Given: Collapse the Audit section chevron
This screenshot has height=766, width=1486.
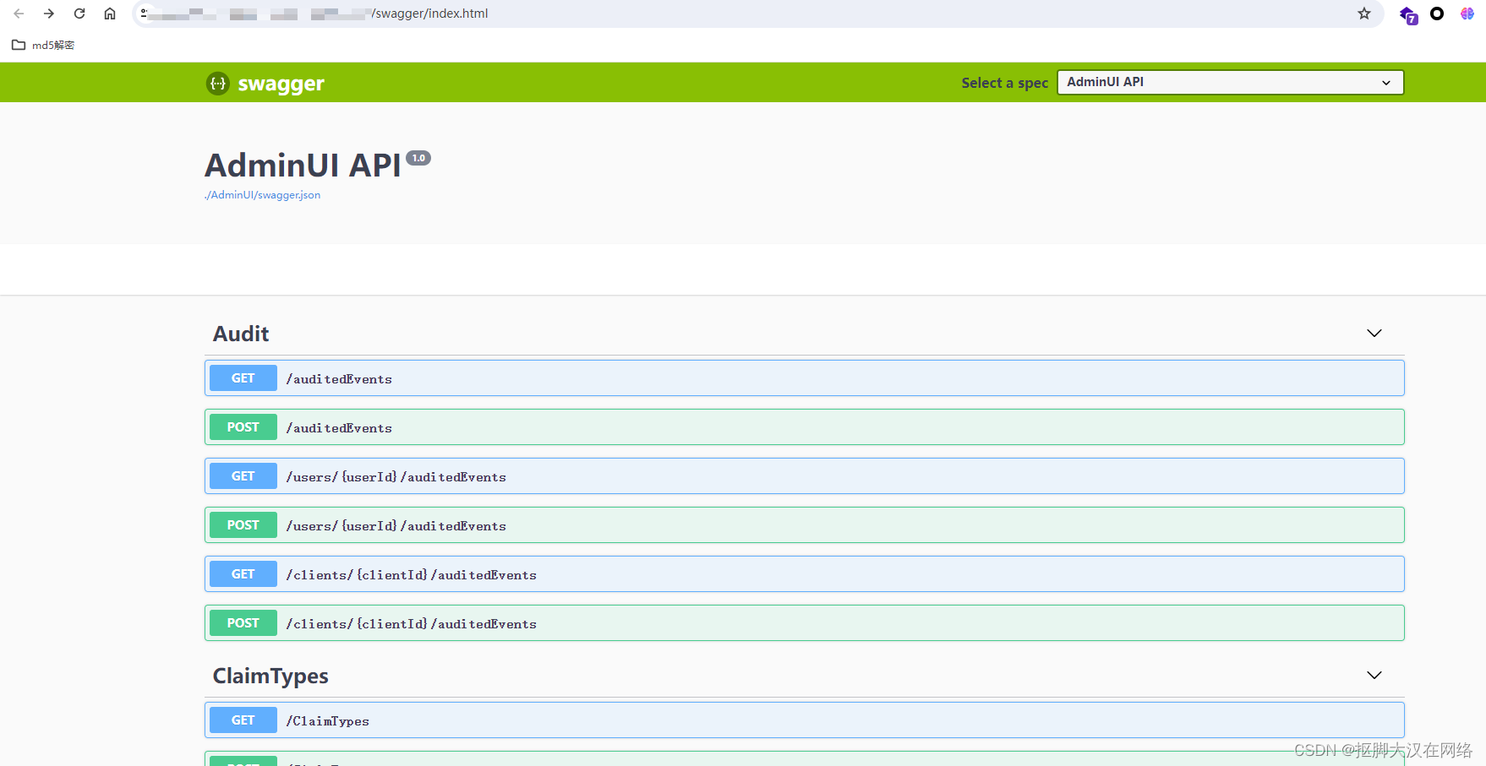Looking at the screenshot, I should pos(1374,334).
